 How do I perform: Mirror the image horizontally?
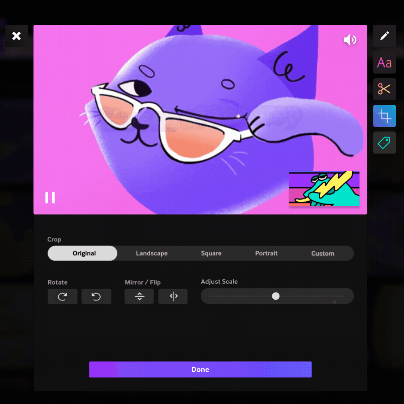pos(173,296)
